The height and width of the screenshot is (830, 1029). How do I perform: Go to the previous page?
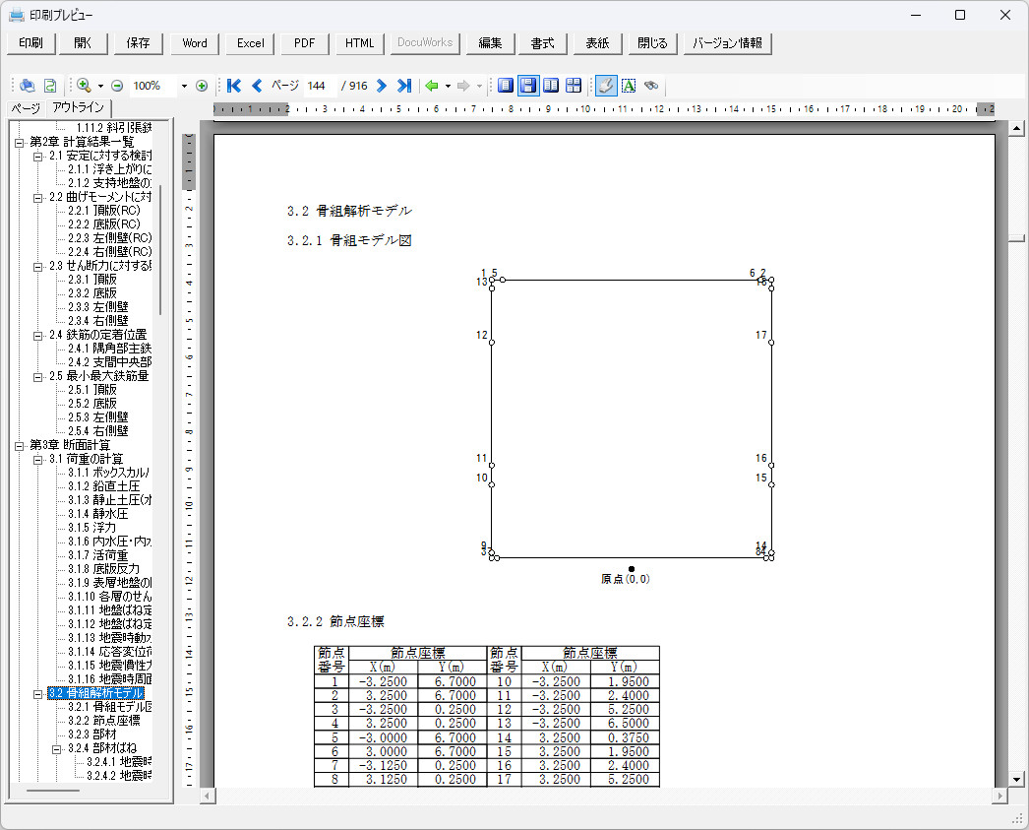point(257,86)
